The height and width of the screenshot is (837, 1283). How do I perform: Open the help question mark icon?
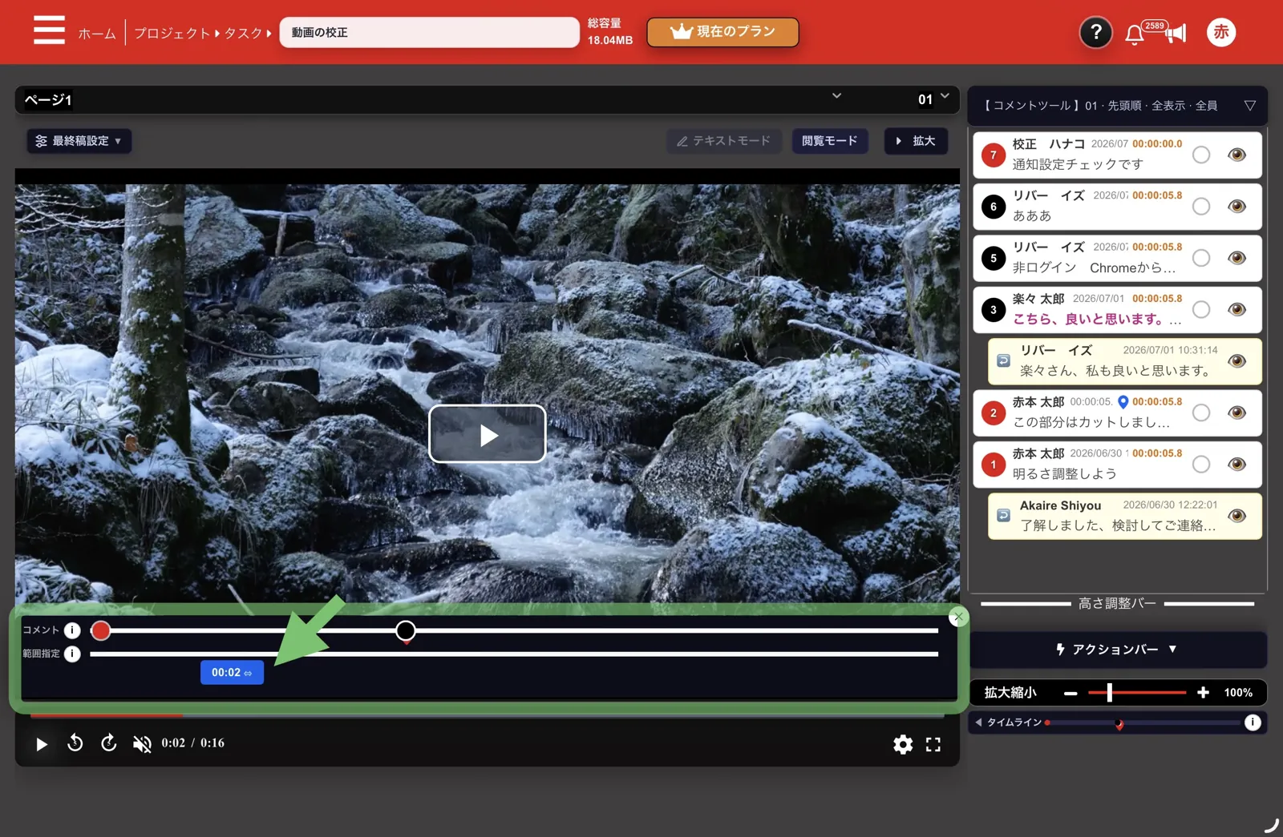click(x=1095, y=33)
